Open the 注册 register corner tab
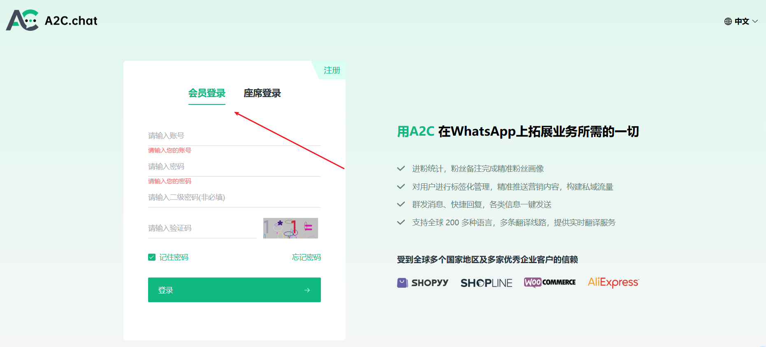The height and width of the screenshot is (347, 766). 332,70
